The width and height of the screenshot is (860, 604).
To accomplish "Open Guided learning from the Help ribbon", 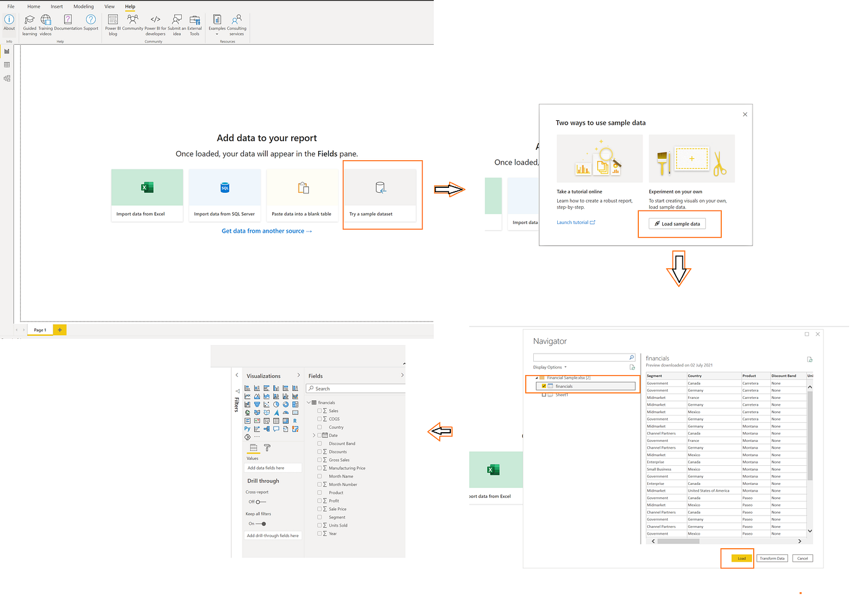I will [x=29, y=25].
